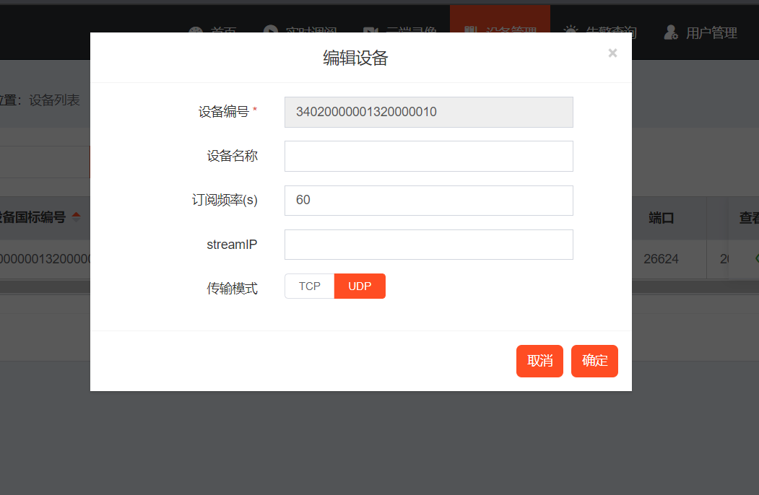759x495 pixels.
Task: Click the 订阅频率(s) field showing 60
Action: (x=428, y=201)
